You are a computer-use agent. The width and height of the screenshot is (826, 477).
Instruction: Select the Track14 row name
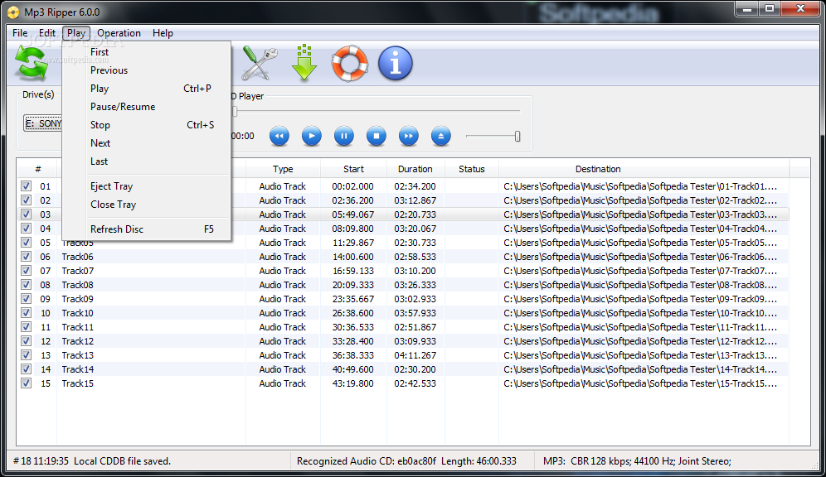coord(77,369)
